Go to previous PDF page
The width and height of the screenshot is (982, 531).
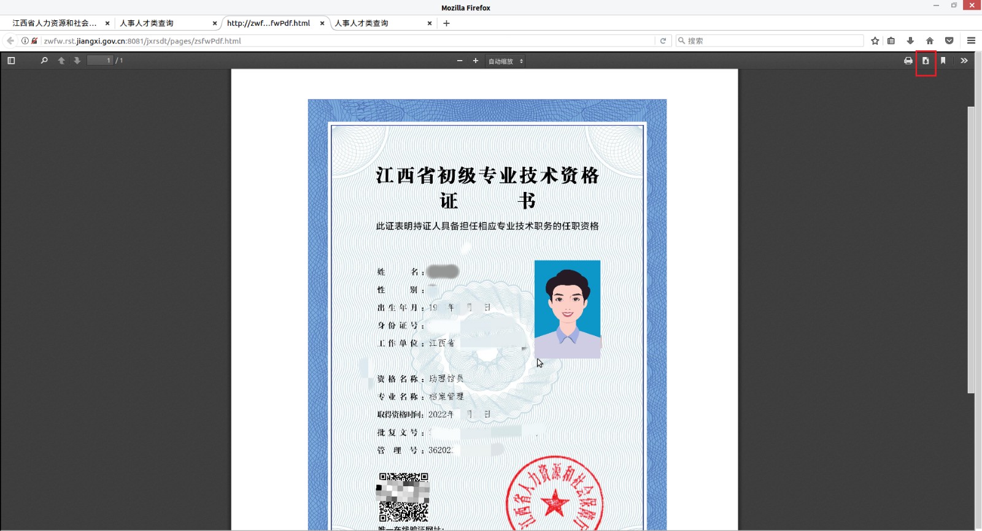pos(61,61)
